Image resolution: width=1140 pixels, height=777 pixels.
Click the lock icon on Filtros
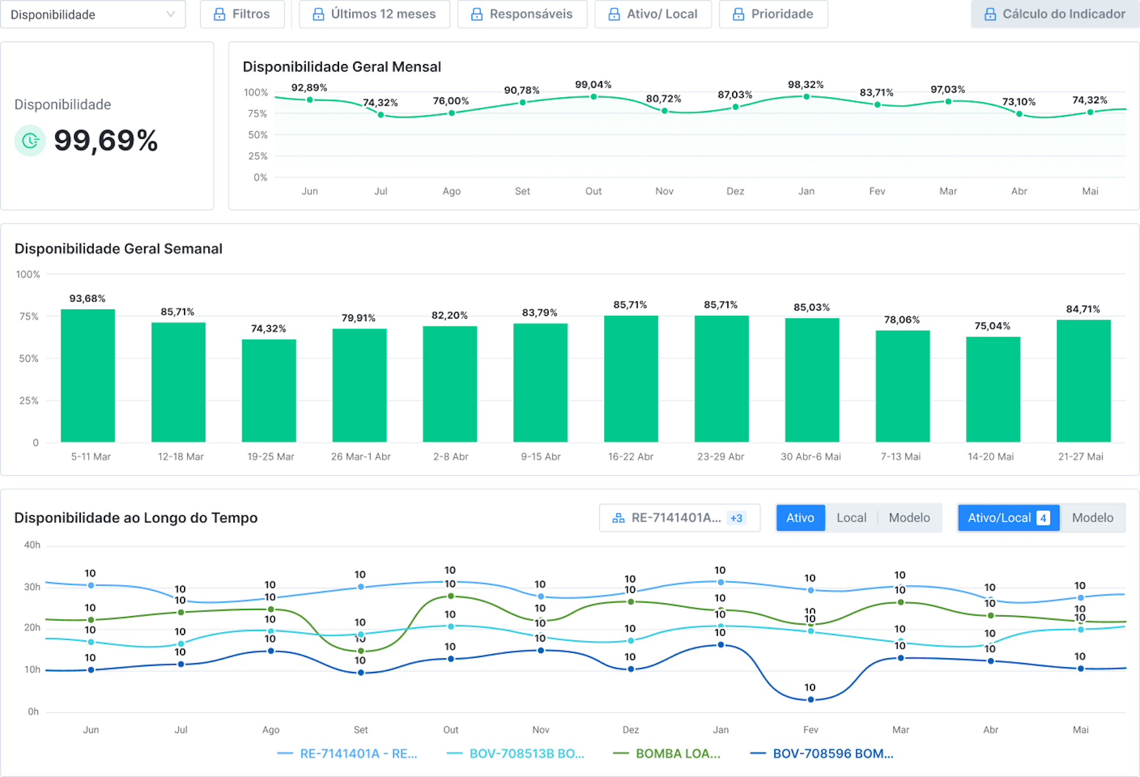coord(220,14)
